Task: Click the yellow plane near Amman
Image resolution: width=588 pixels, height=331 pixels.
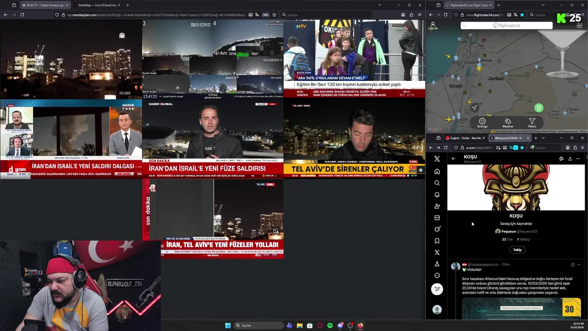Action: [479, 68]
